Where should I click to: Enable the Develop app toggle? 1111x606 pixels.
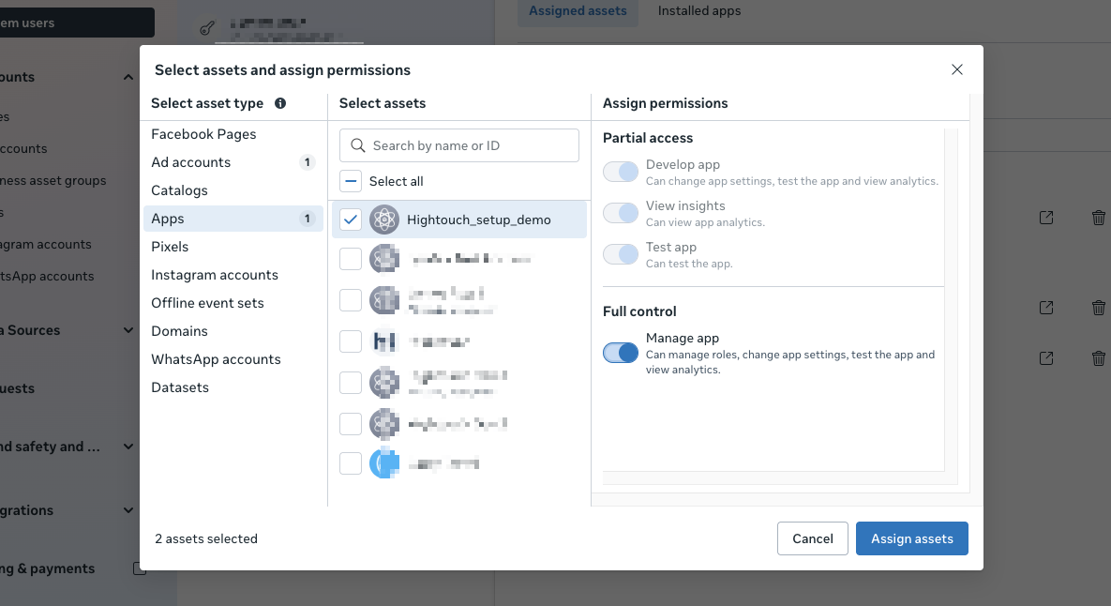620,172
